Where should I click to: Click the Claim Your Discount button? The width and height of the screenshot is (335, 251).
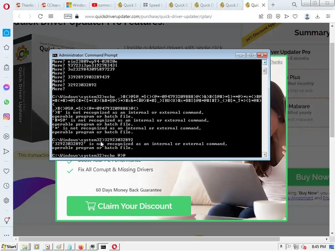tap(129, 206)
